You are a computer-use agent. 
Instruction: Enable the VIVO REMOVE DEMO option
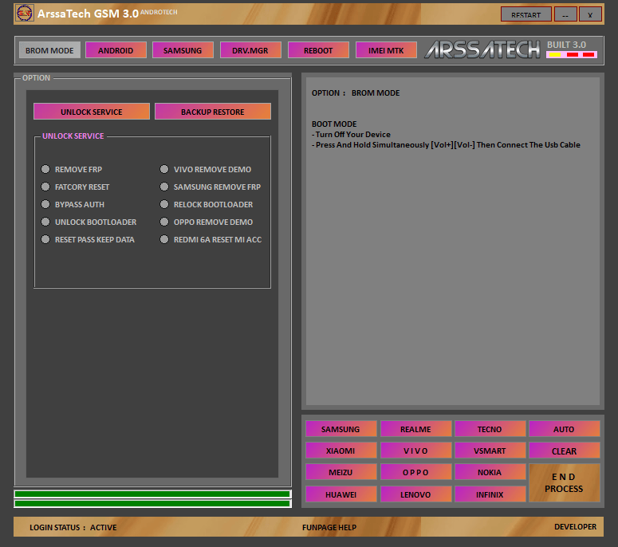coord(165,170)
